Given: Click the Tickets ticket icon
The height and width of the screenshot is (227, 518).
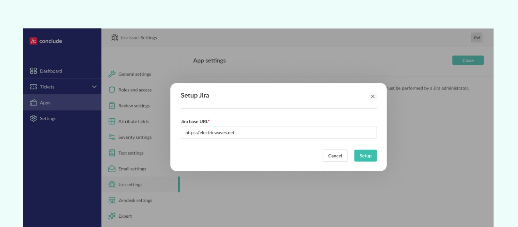Looking at the screenshot, I should tap(33, 87).
